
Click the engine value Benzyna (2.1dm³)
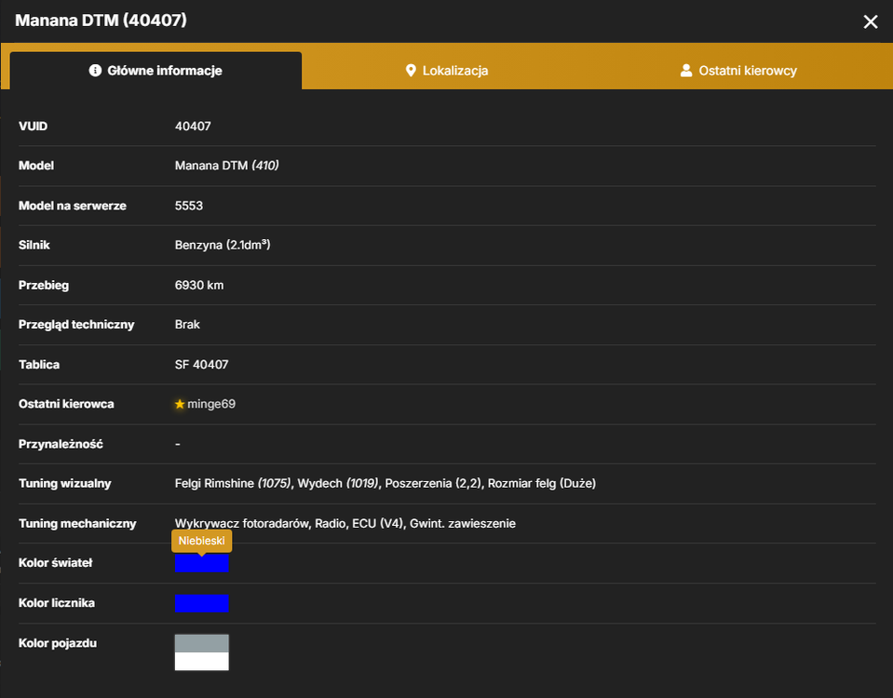pos(223,245)
